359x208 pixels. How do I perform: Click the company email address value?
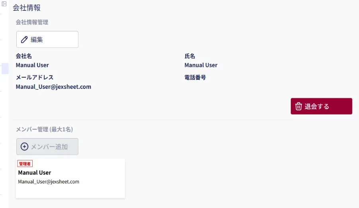pos(53,87)
